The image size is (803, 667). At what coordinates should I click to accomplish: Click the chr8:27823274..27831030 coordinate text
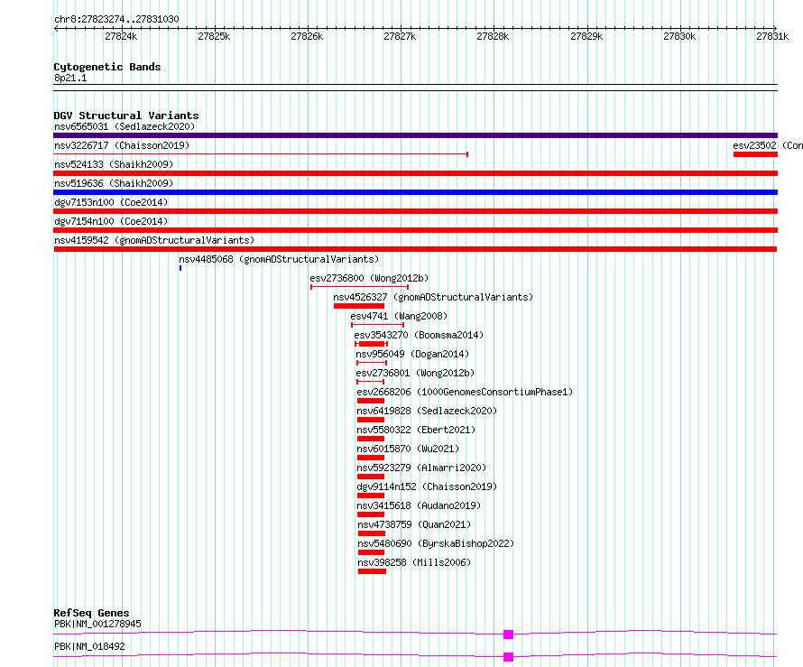click(116, 20)
